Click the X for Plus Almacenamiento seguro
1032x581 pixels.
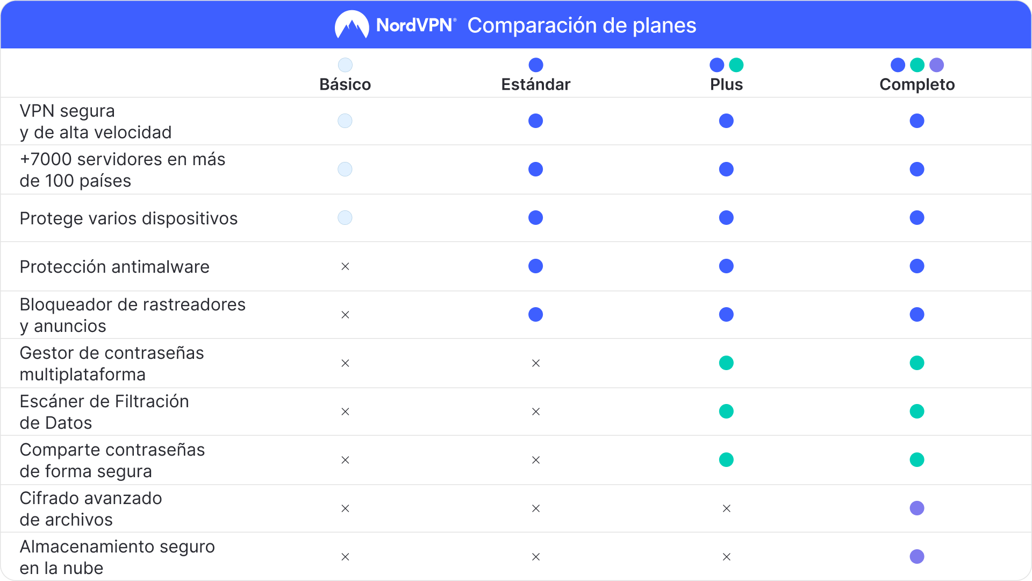726,557
